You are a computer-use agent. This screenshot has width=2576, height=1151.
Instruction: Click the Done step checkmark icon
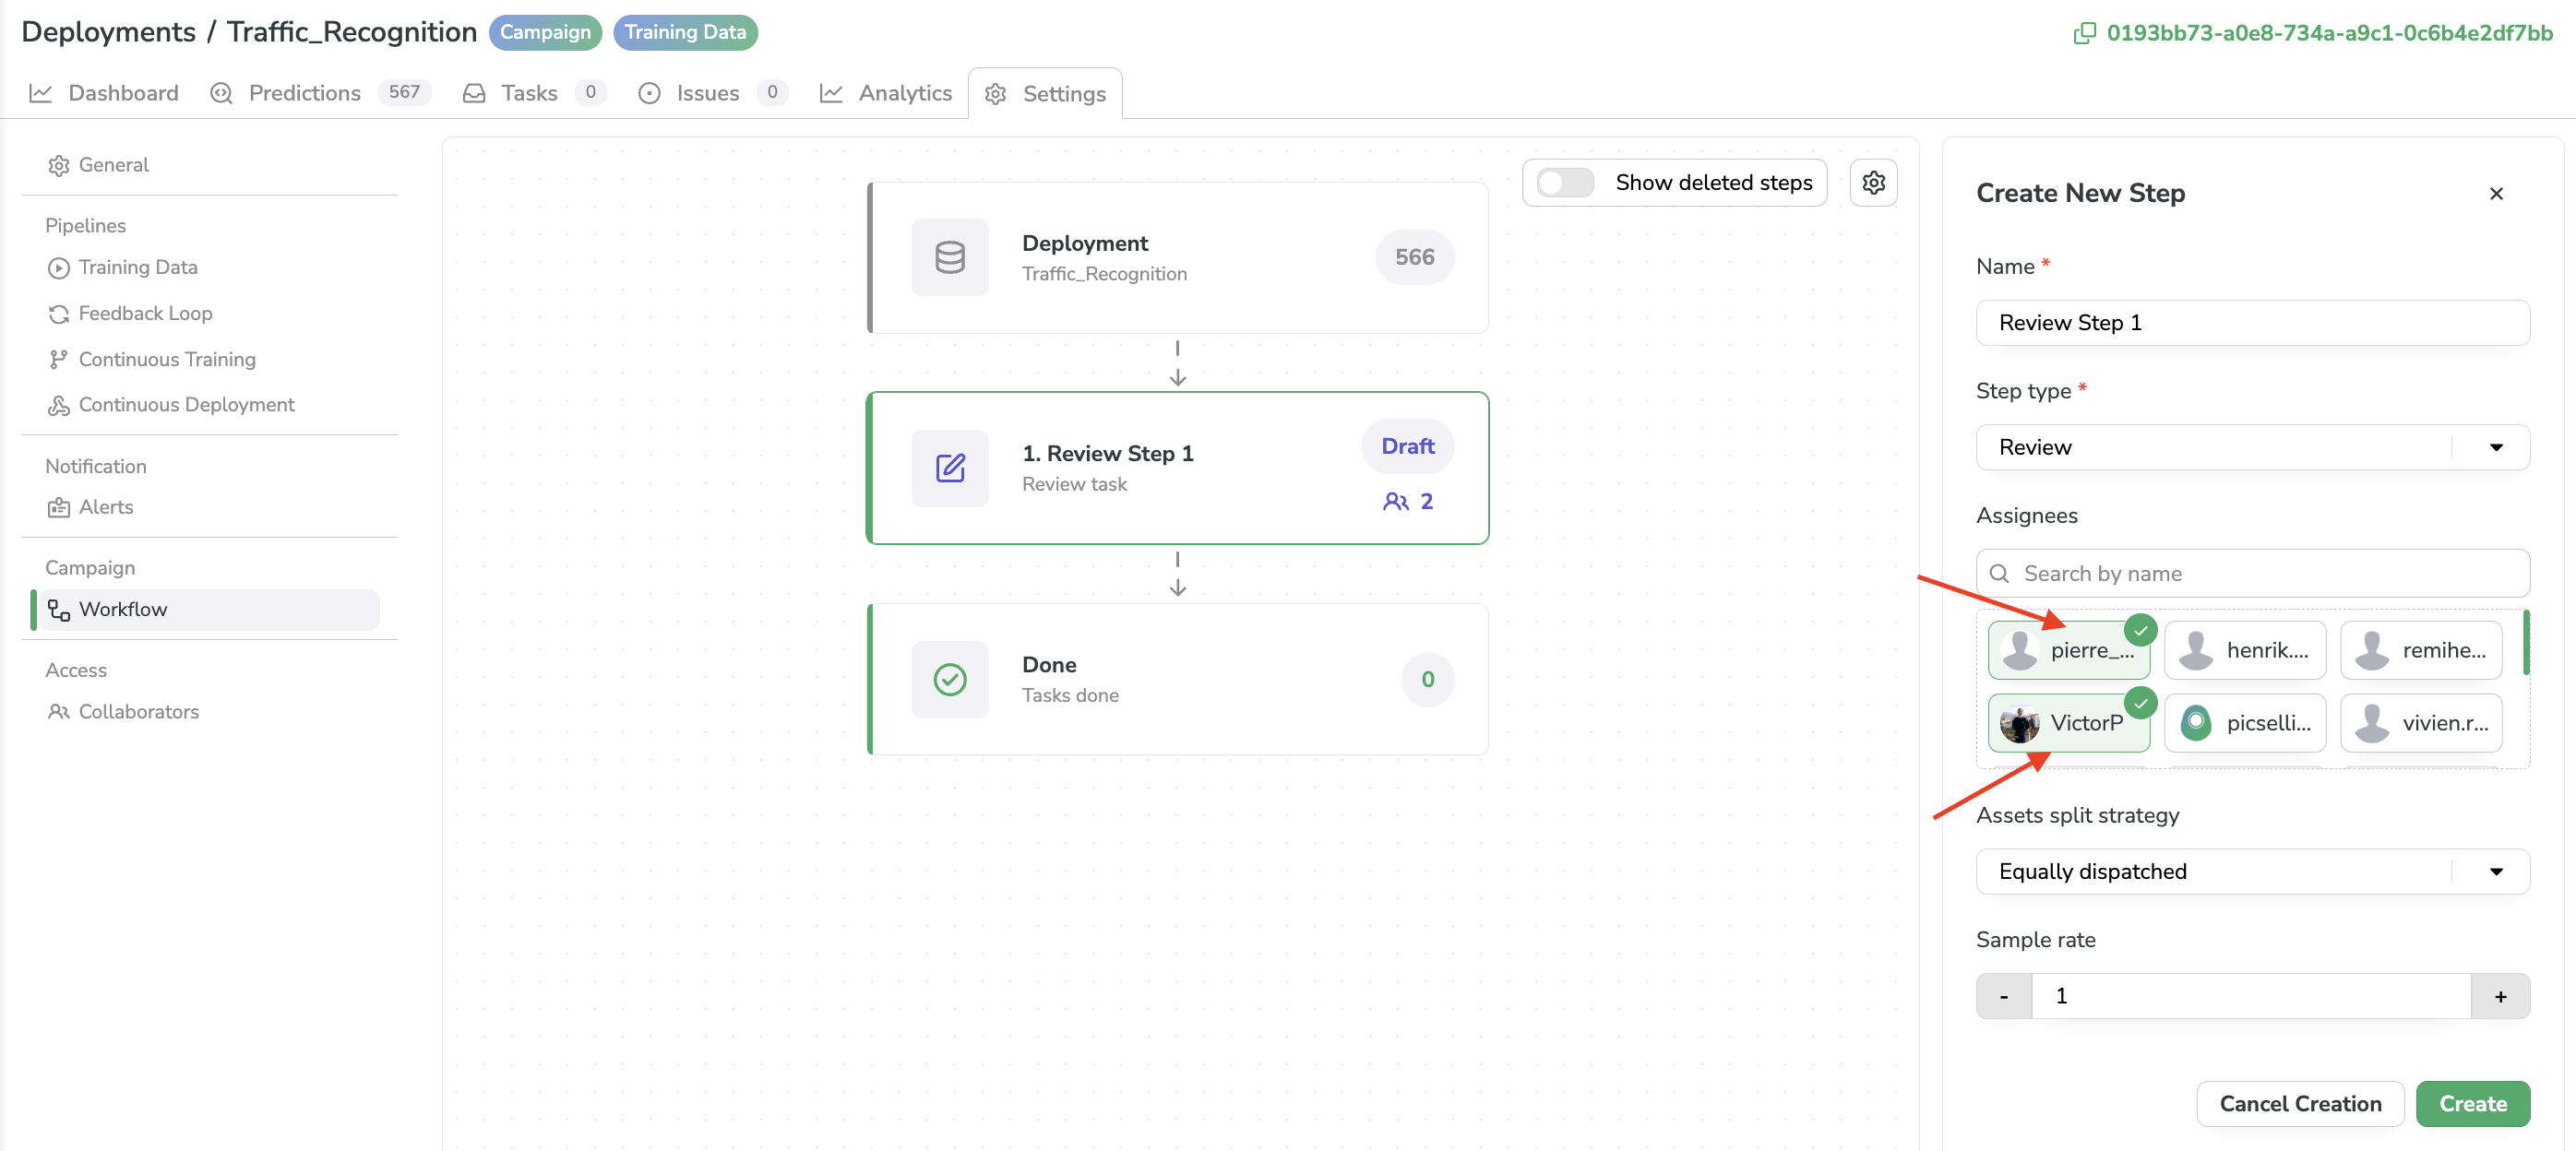949,678
